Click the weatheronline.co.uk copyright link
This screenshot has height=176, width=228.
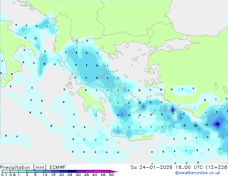coord(198,173)
